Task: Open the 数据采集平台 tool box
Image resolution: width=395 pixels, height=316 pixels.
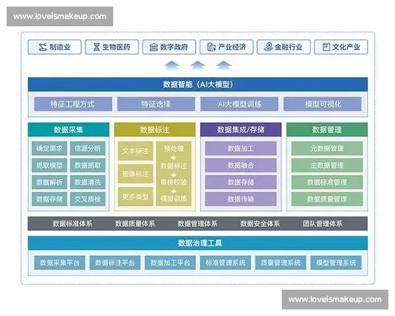Action: click(60, 263)
